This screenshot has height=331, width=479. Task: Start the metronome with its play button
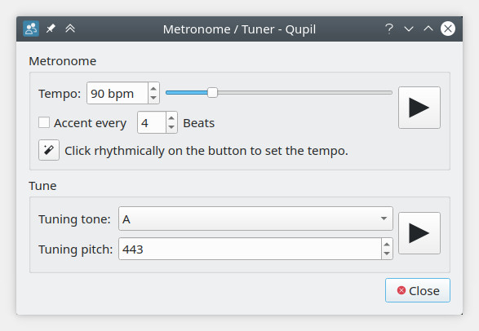(x=419, y=108)
